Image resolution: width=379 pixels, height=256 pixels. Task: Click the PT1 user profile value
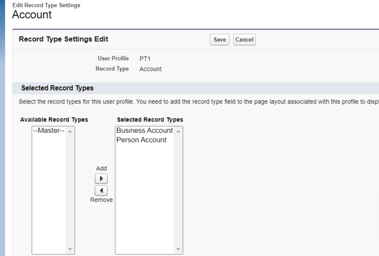[145, 59]
